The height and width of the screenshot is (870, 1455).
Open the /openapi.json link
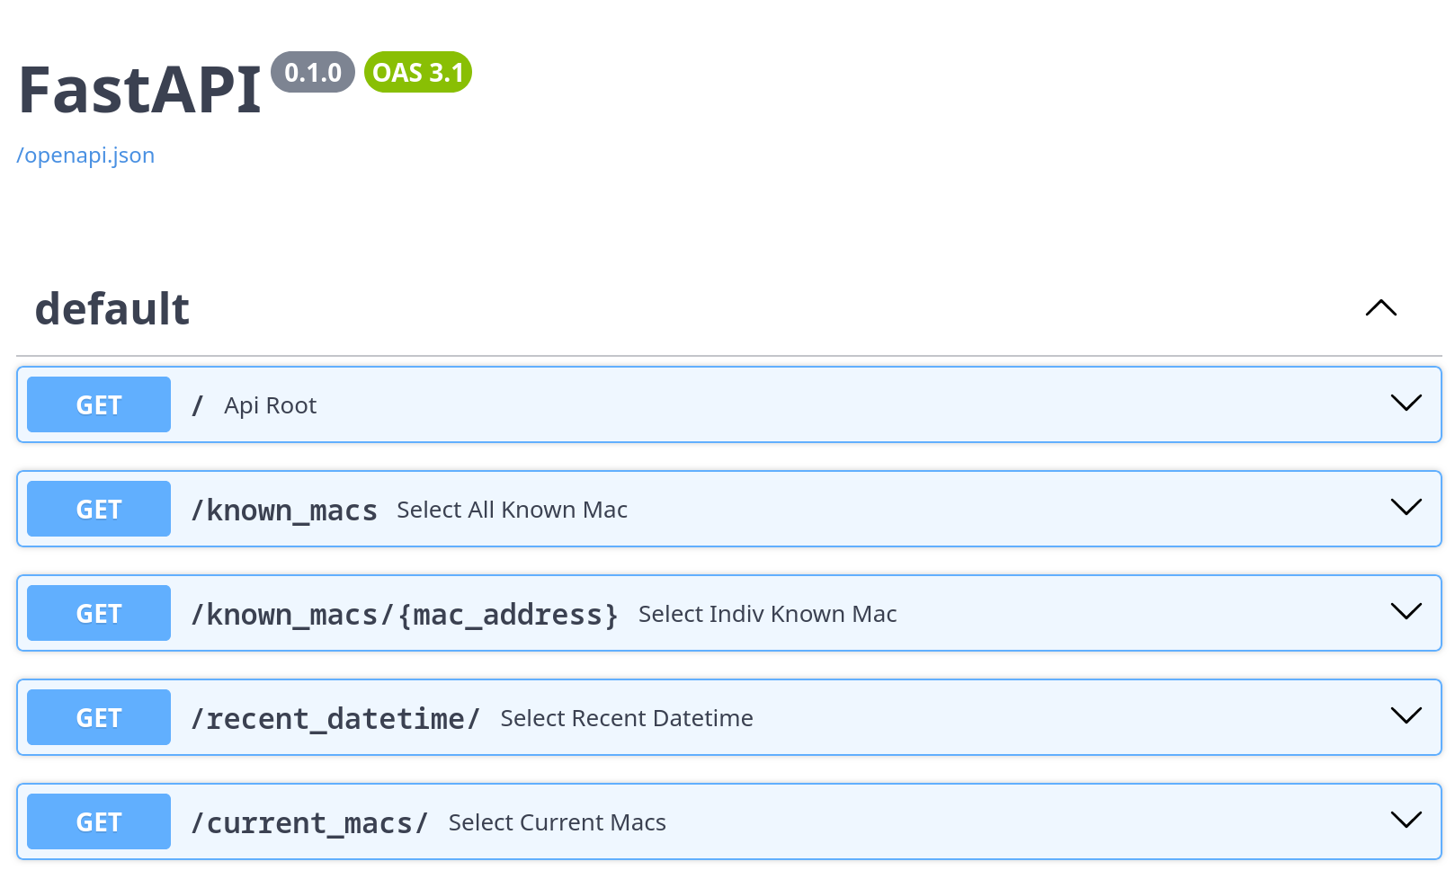click(85, 155)
